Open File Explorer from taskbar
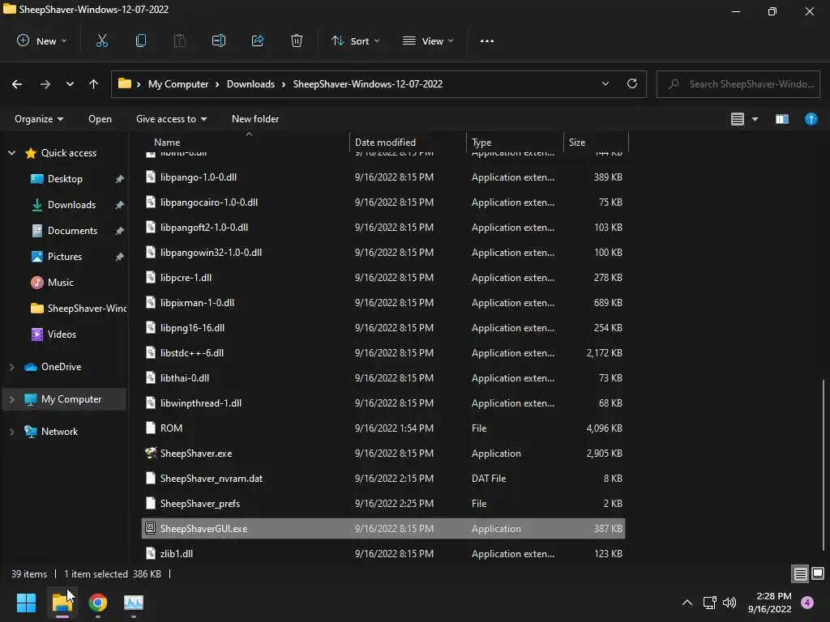The image size is (830, 622). [62, 603]
